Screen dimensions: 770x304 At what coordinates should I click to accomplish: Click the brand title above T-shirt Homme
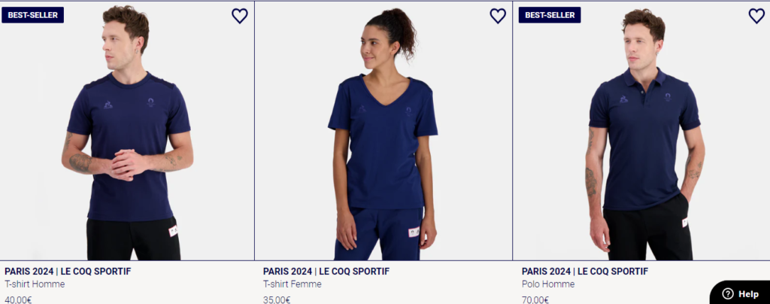coord(68,271)
